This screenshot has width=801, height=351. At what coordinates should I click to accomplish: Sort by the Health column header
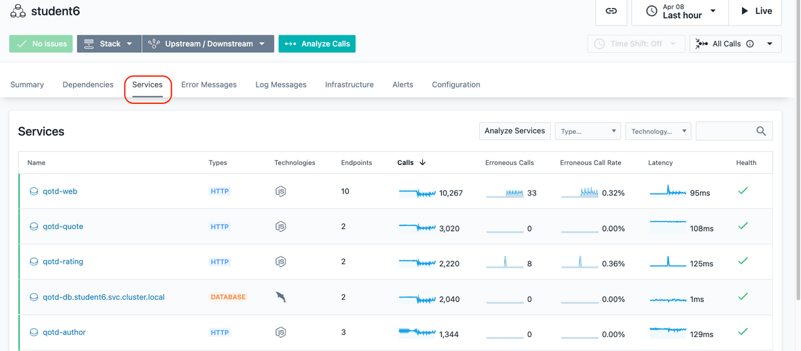746,163
